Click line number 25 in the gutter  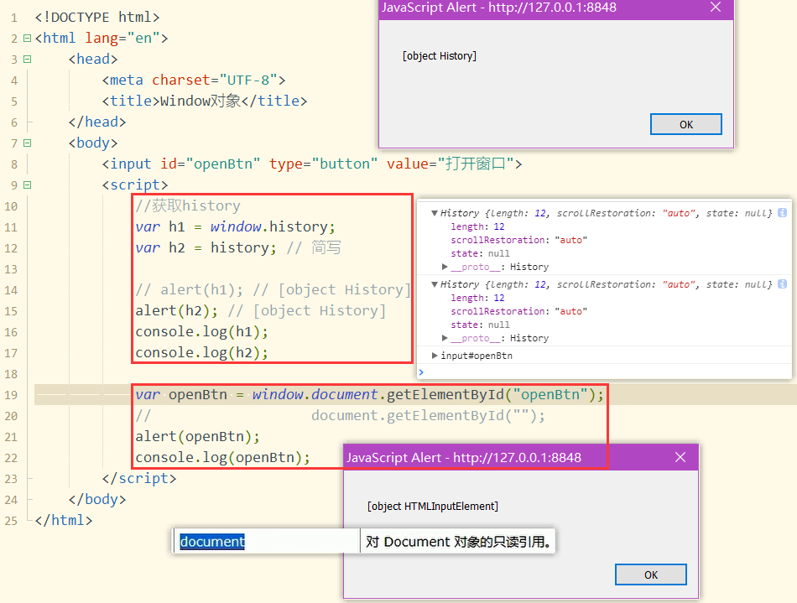(11, 521)
